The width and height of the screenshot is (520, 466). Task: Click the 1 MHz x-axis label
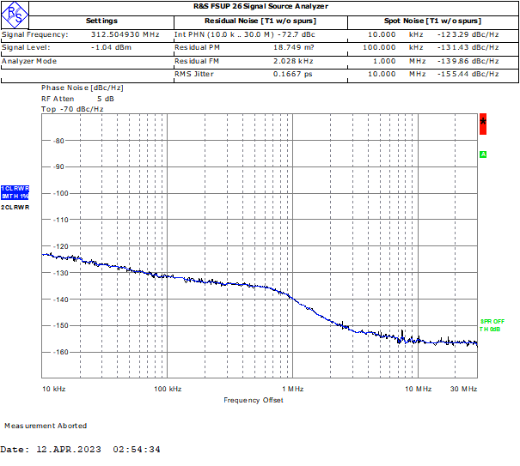tap(293, 389)
